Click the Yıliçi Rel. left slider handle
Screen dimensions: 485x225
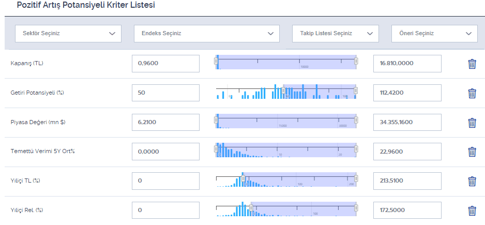[x=251, y=207]
